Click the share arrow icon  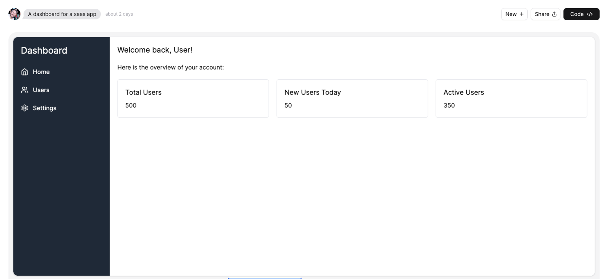(554, 14)
